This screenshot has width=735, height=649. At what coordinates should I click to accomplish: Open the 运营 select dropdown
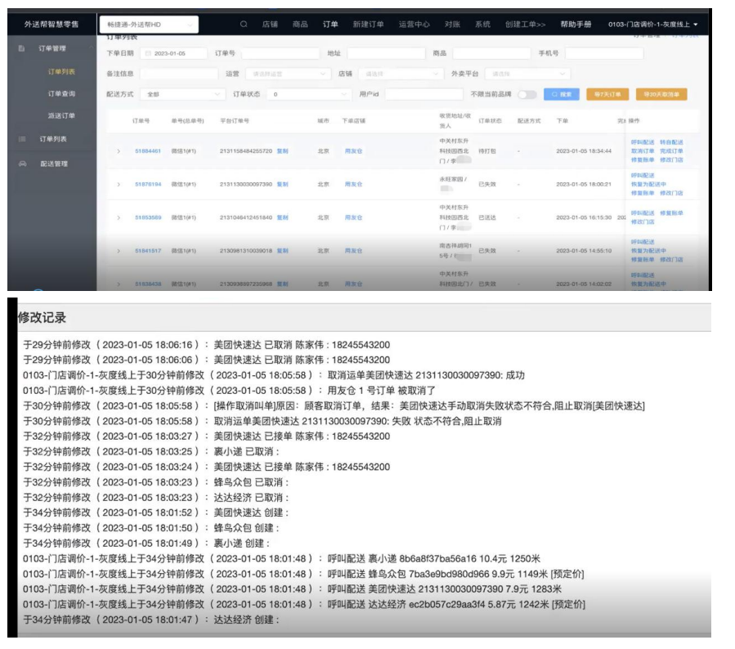pos(287,74)
